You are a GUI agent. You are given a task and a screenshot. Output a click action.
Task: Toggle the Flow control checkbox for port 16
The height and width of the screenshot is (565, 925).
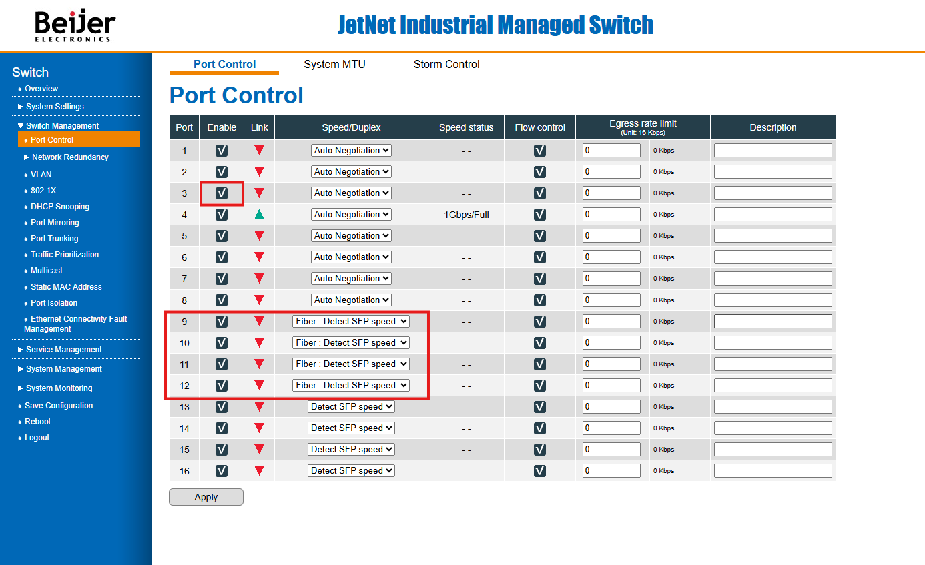coord(540,471)
